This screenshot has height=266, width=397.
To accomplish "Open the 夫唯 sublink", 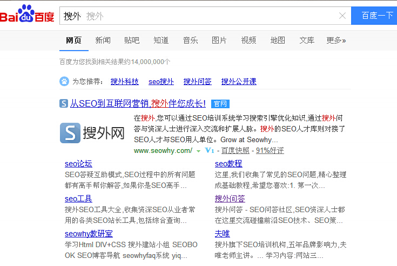I will pyautogui.click(x=223, y=234).
